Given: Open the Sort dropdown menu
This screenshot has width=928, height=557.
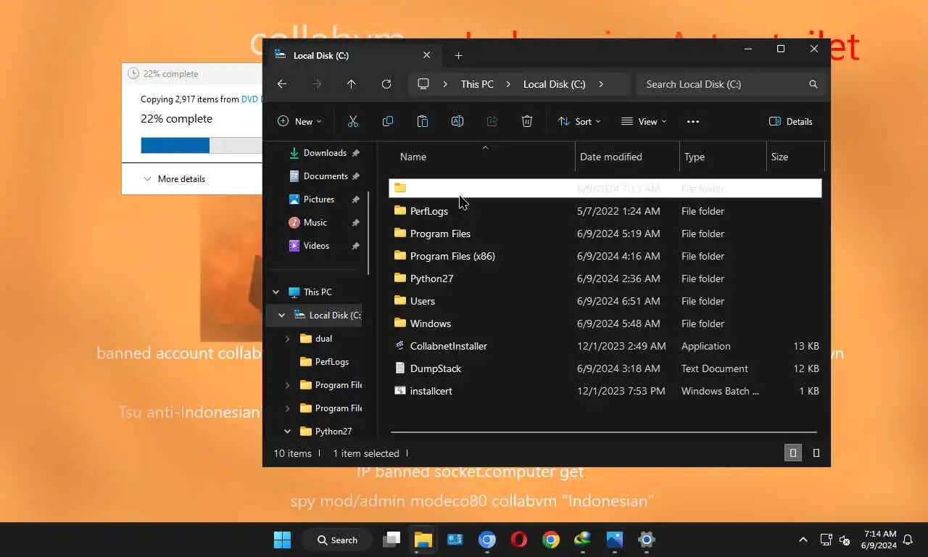Looking at the screenshot, I should point(579,121).
